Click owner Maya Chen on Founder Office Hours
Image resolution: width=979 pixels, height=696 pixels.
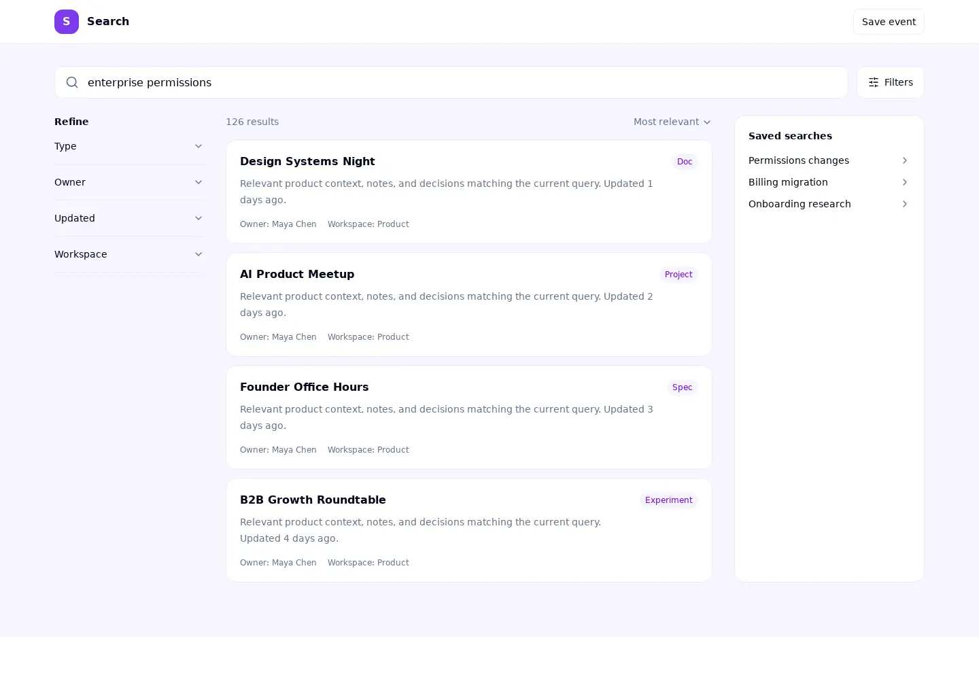coord(278,450)
